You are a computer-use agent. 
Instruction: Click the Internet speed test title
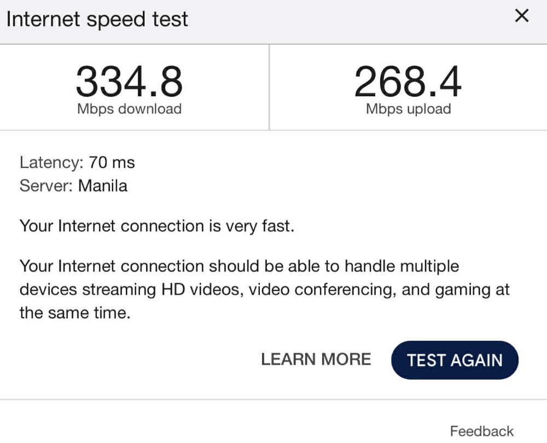pyautogui.click(x=97, y=20)
